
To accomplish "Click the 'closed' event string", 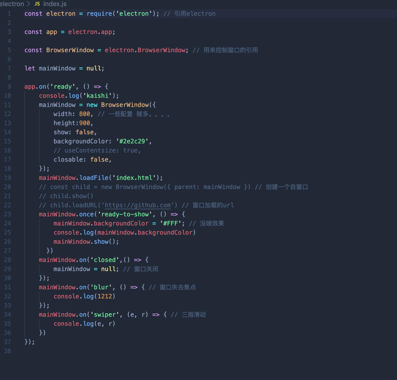I will (105, 260).
